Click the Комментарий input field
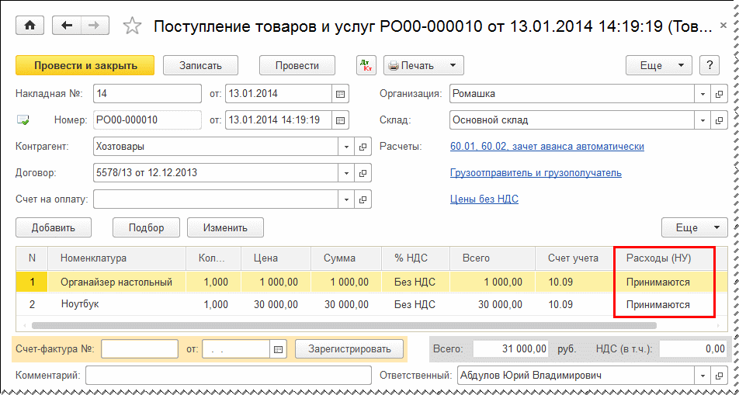The width and height of the screenshot is (739, 395). click(228, 376)
